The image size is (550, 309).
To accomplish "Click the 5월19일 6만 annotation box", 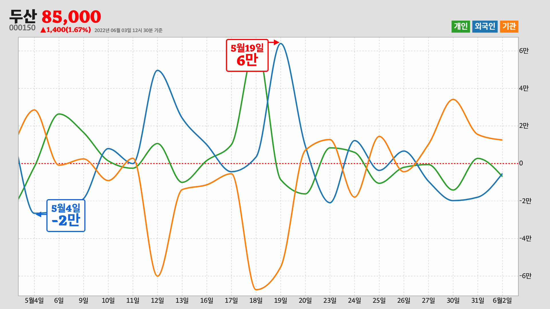I will click(247, 55).
